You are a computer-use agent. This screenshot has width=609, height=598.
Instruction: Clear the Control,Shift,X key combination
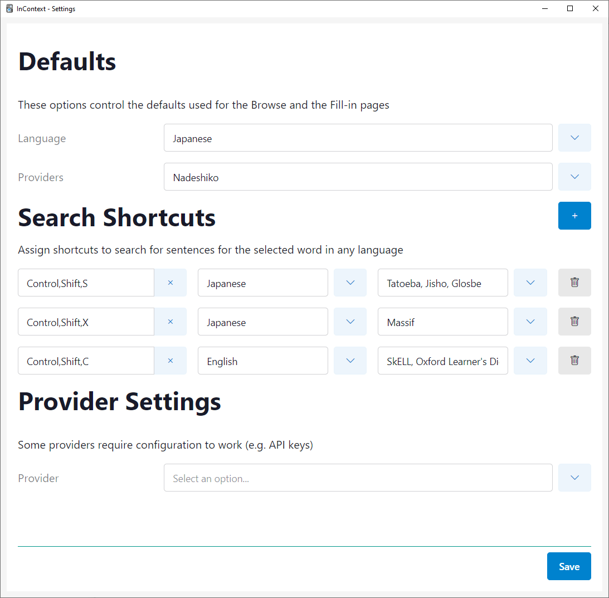(171, 322)
